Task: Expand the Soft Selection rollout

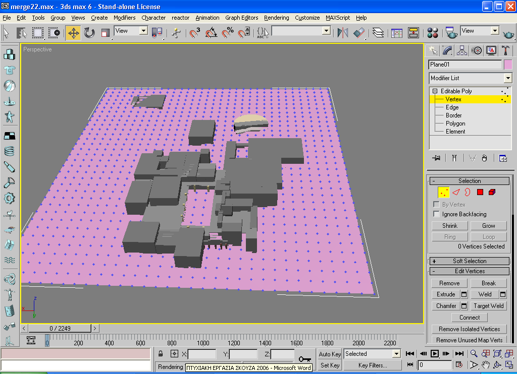Action: tap(470, 261)
